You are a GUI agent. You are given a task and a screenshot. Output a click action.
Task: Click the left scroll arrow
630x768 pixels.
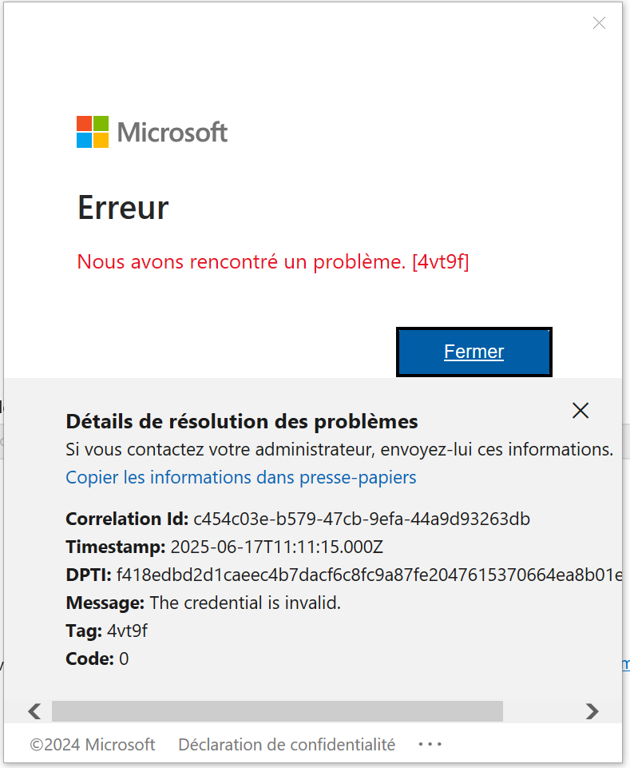(34, 711)
